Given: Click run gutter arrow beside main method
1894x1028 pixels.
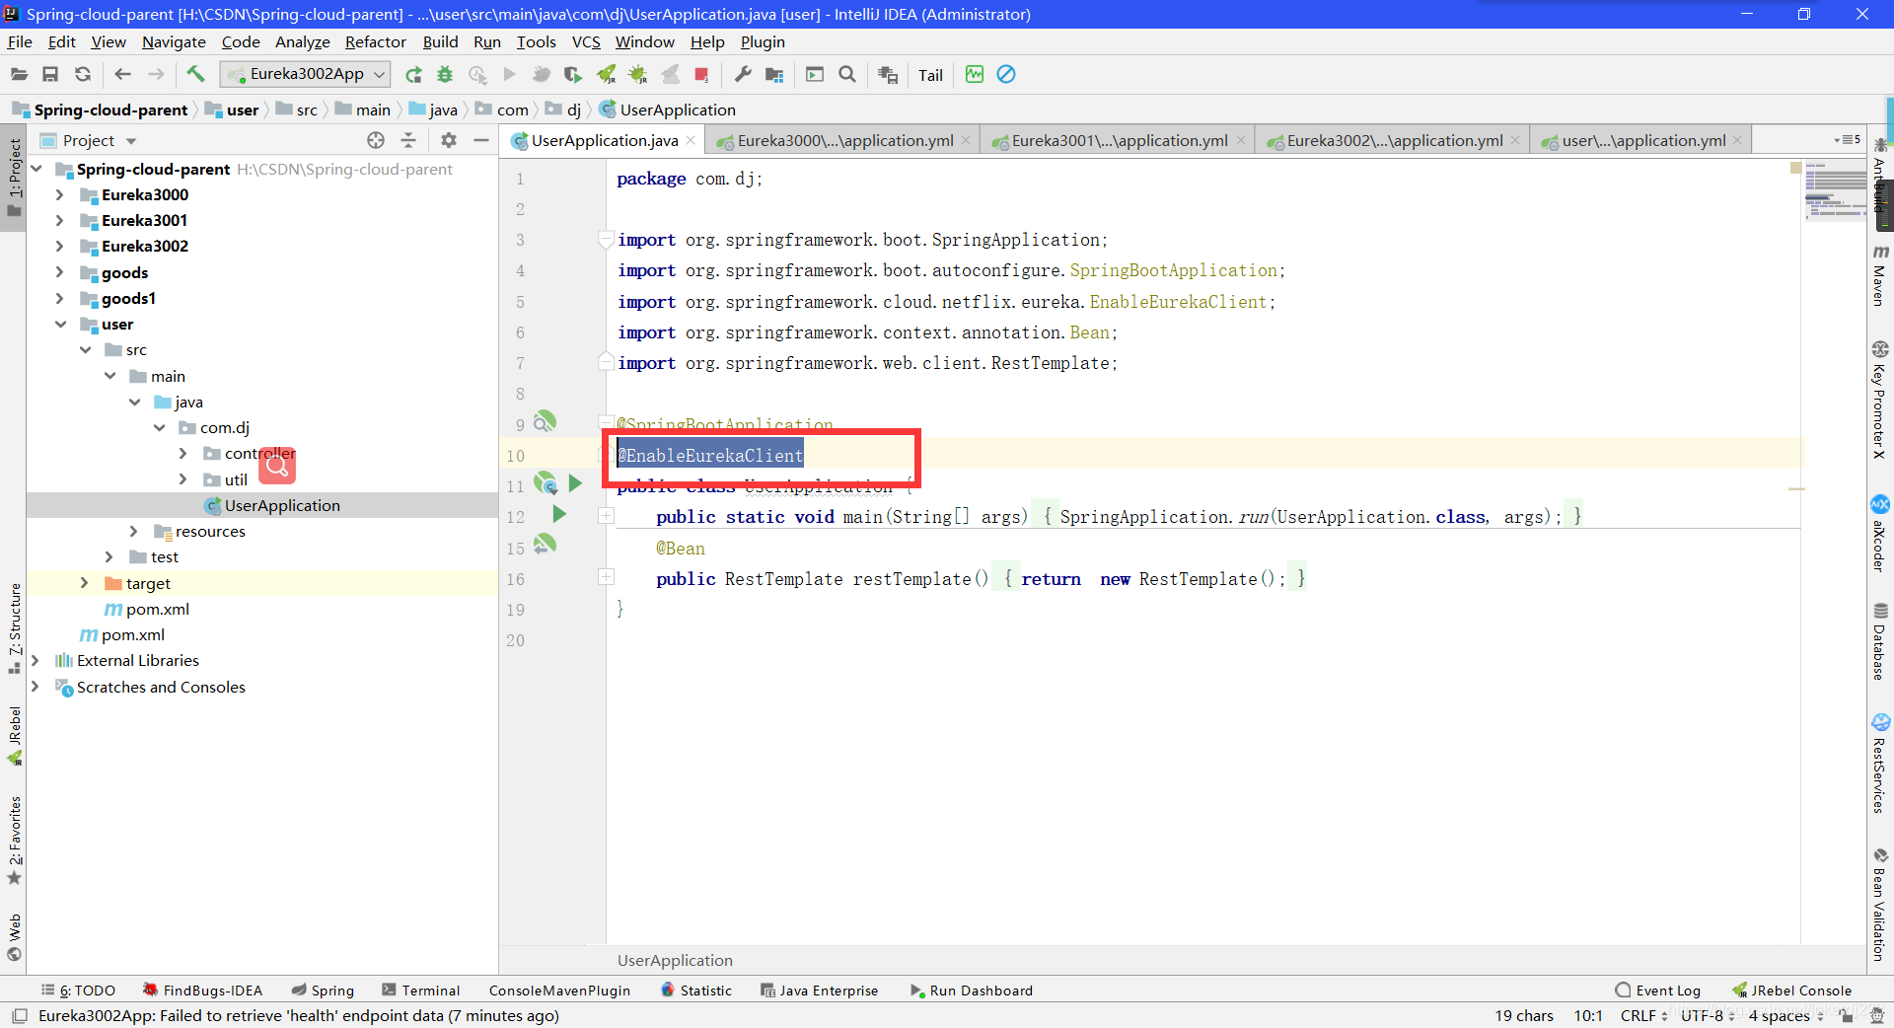Looking at the screenshot, I should coord(559,514).
